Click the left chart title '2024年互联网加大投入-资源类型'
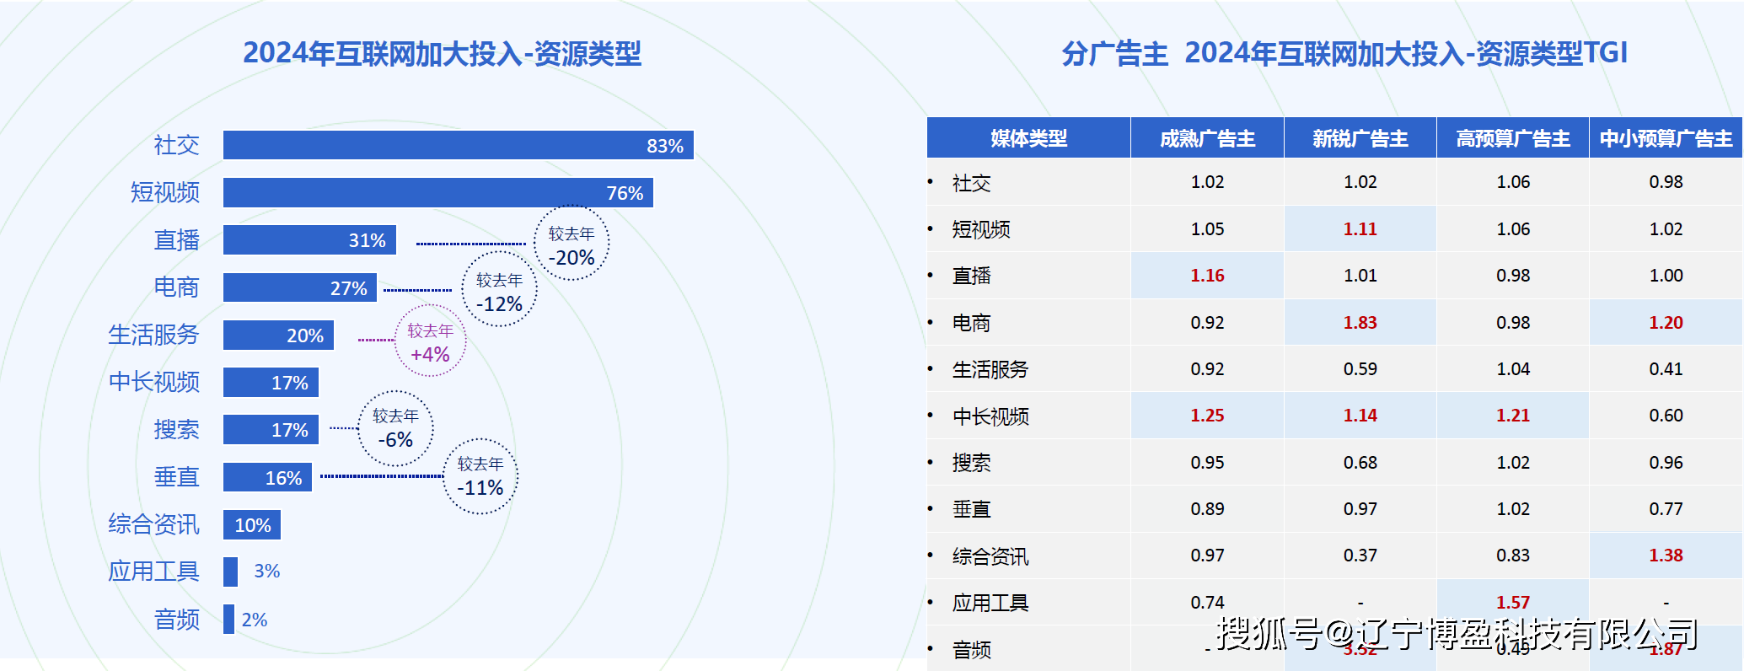Screen dimensions: 1744x671 pyautogui.click(x=442, y=53)
